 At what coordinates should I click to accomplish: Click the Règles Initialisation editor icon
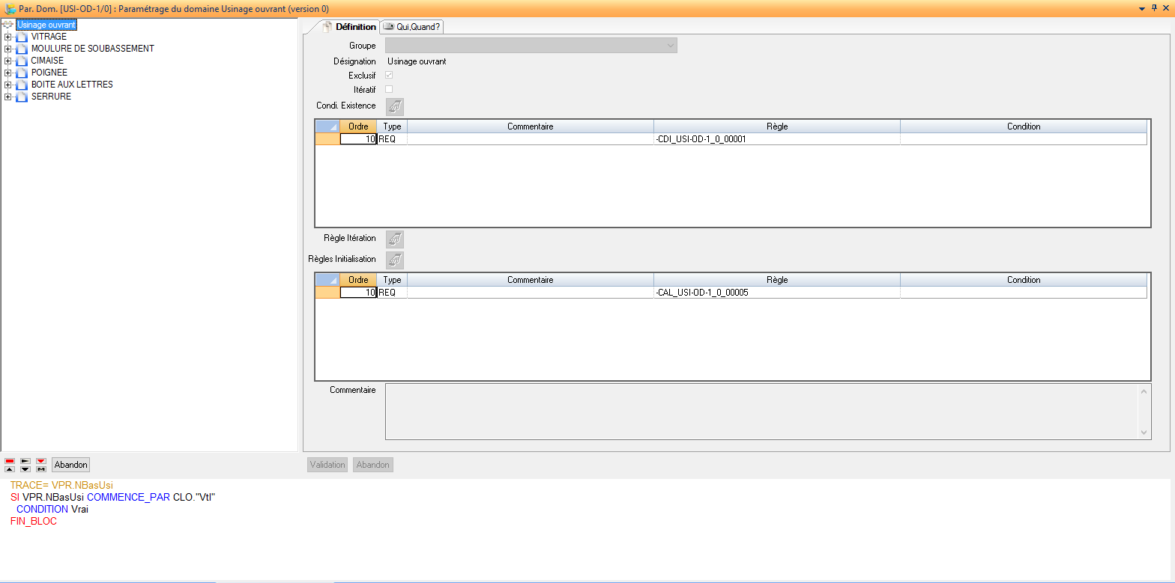[394, 260]
